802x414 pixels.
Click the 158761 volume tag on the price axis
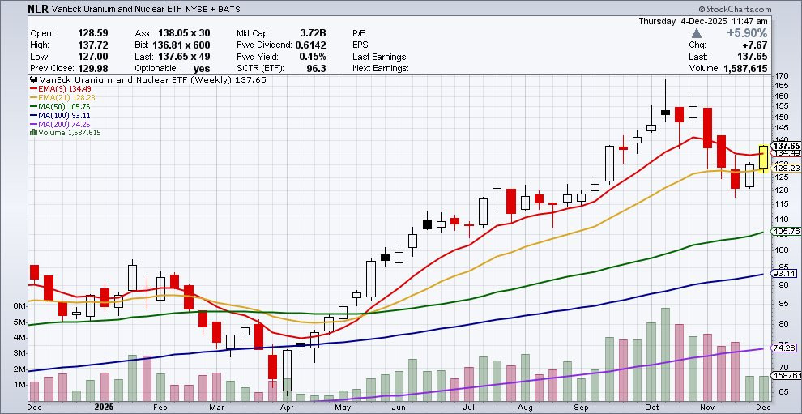(787, 377)
